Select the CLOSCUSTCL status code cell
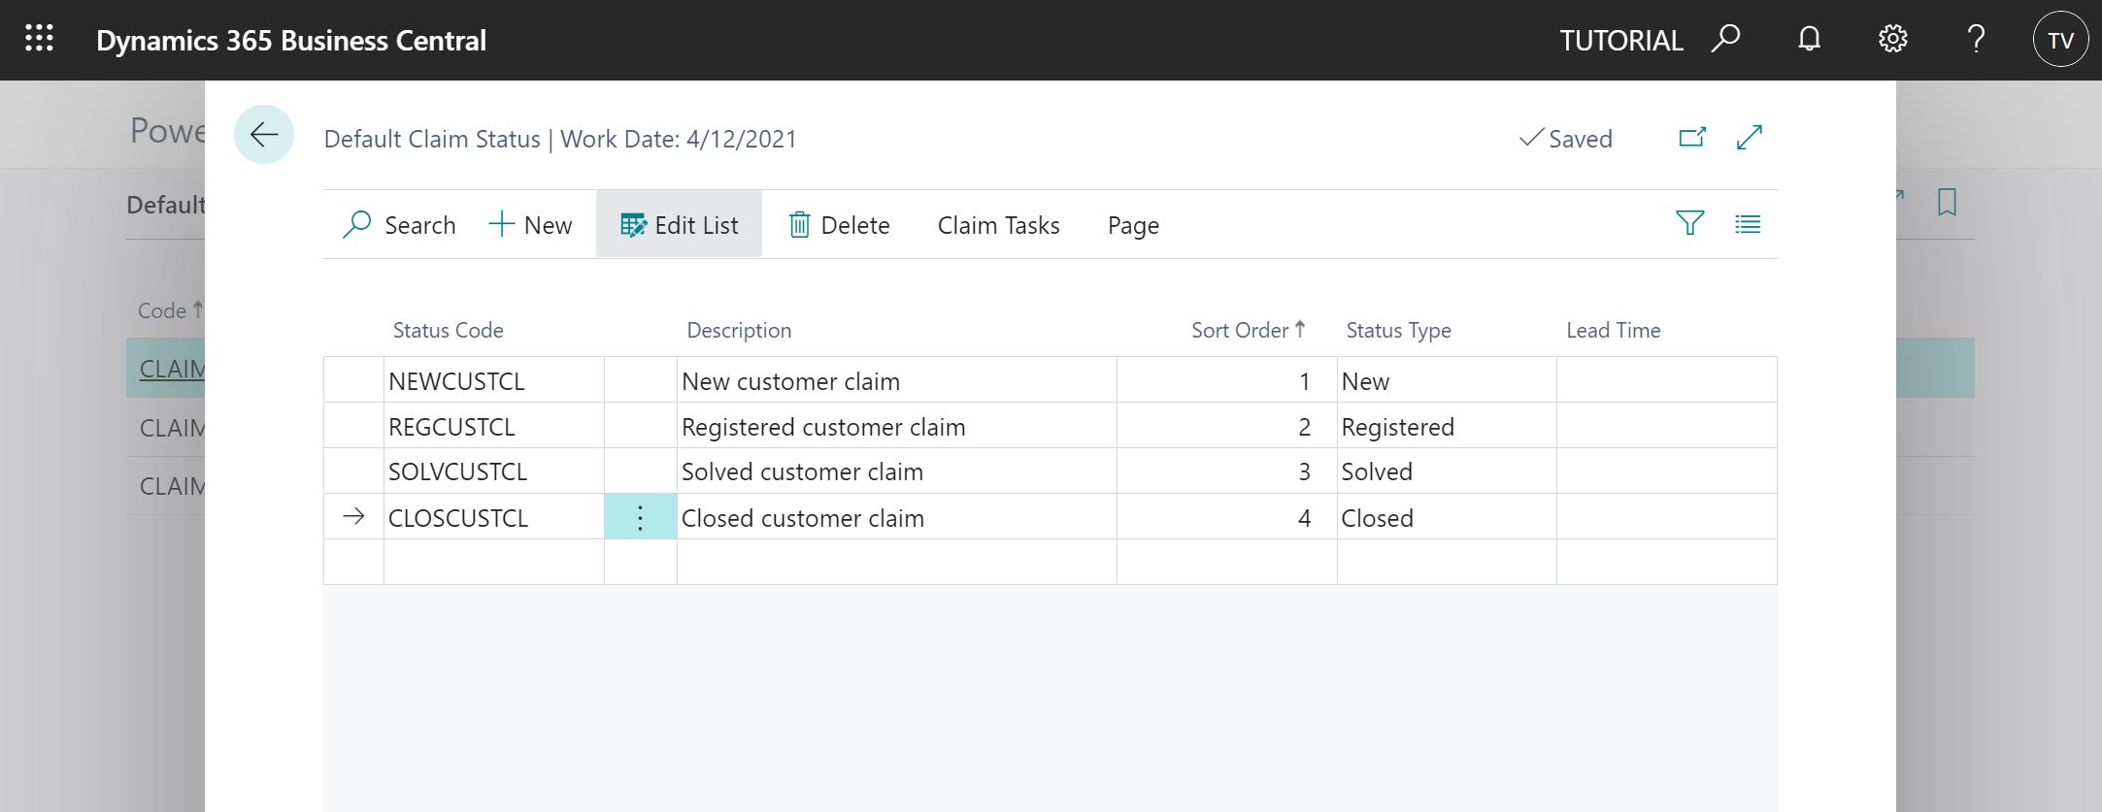Screen dimensions: 2102x812 pyautogui.click(x=493, y=517)
